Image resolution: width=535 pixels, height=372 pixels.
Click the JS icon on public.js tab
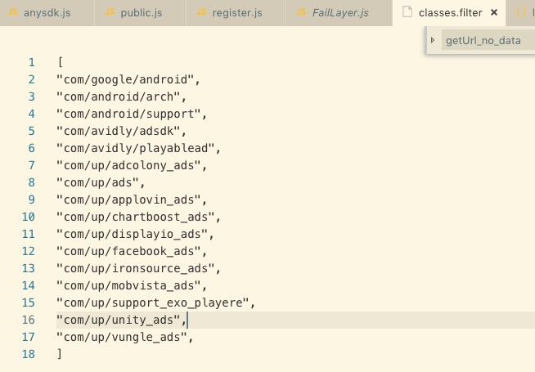(109, 13)
